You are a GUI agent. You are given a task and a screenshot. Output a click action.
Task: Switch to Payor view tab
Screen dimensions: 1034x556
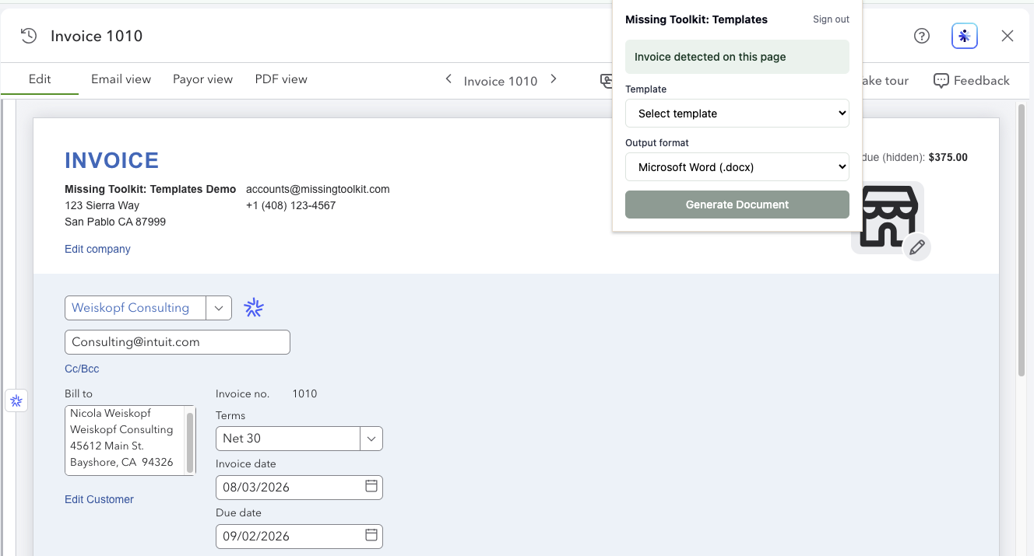click(202, 79)
